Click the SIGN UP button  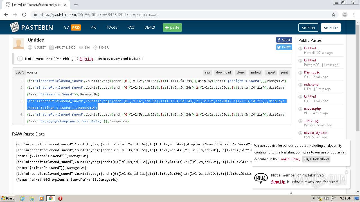[x=331, y=27]
